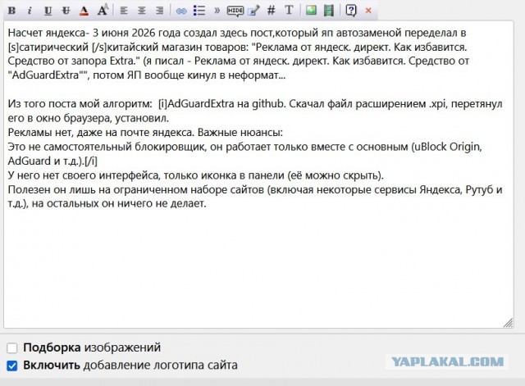Underline text with the U icon
Image resolution: width=525 pixels, height=386 pixels.
click(x=48, y=11)
